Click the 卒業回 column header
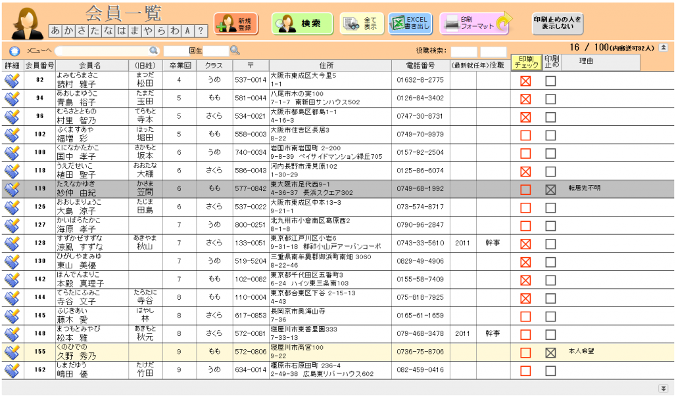This screenshot has width=676, height=397. (180, 66)
